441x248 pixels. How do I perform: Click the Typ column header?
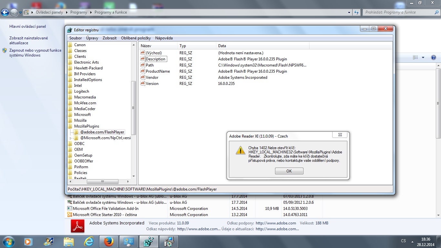point(197,46)
